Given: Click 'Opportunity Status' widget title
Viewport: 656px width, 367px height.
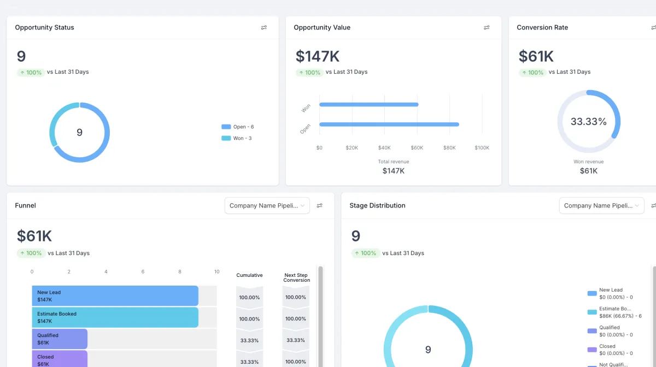Looking at the screenshot, I should pos(44,27).
